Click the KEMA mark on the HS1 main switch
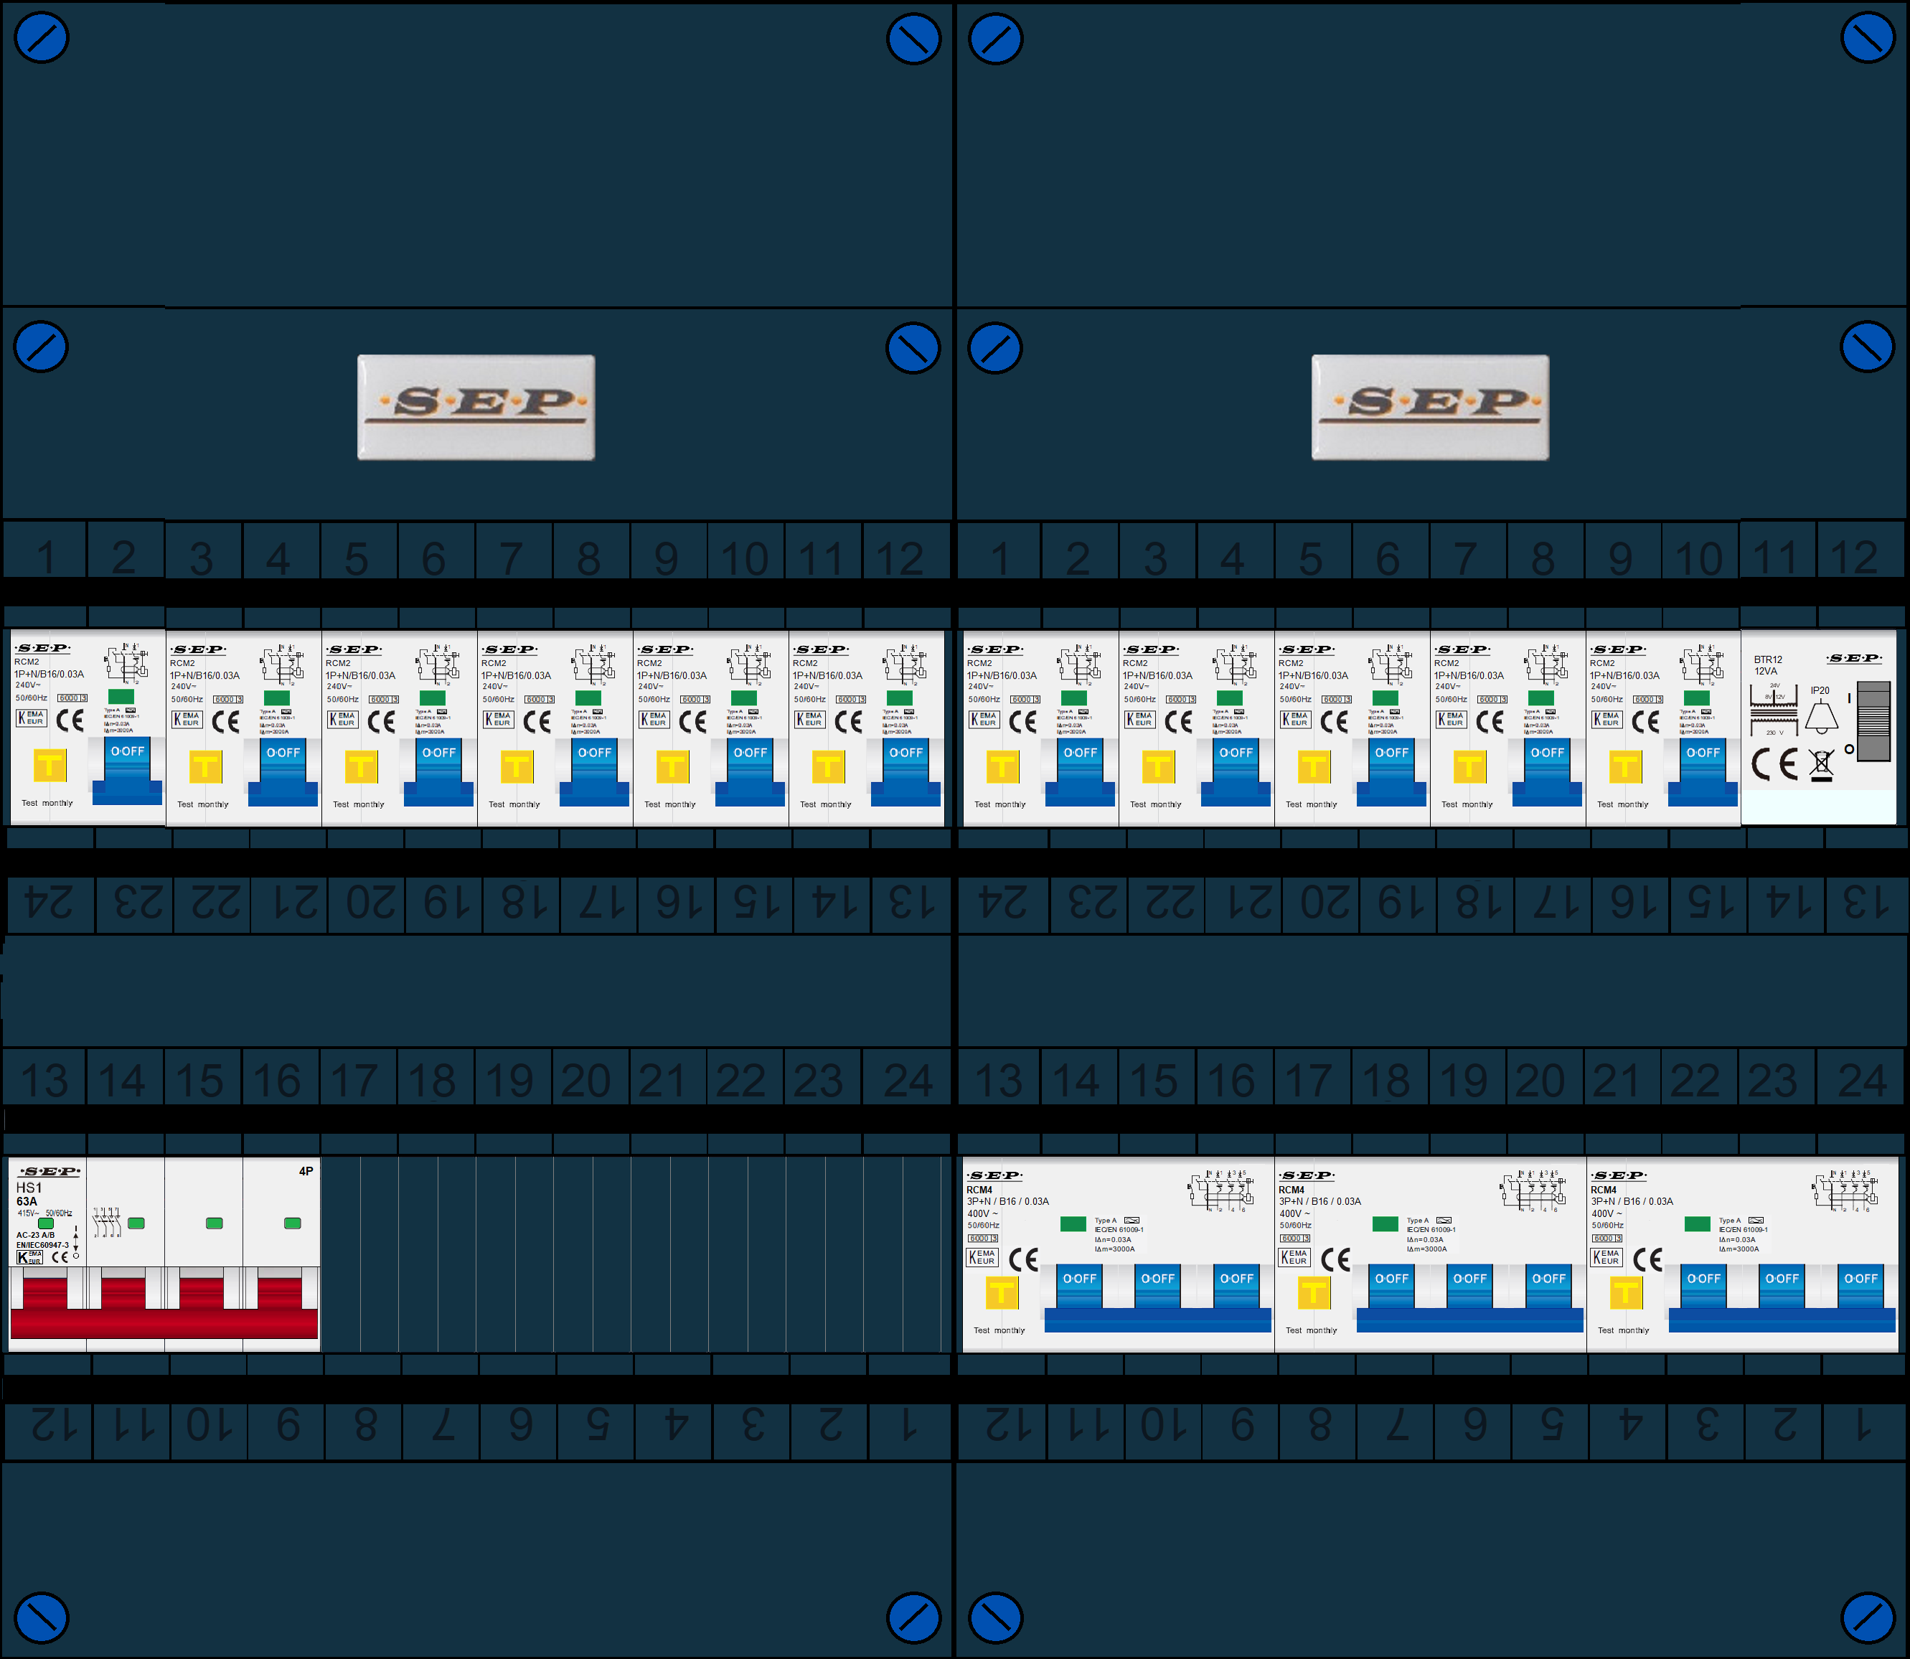This screenshot has width=1910, height=1659. pyautogui.click(x=29, y=1257)
